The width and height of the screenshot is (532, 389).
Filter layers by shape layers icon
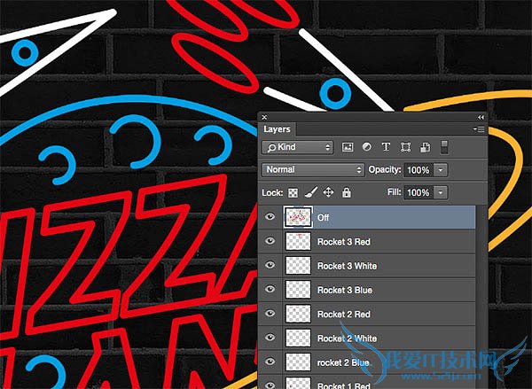[405, 147]
